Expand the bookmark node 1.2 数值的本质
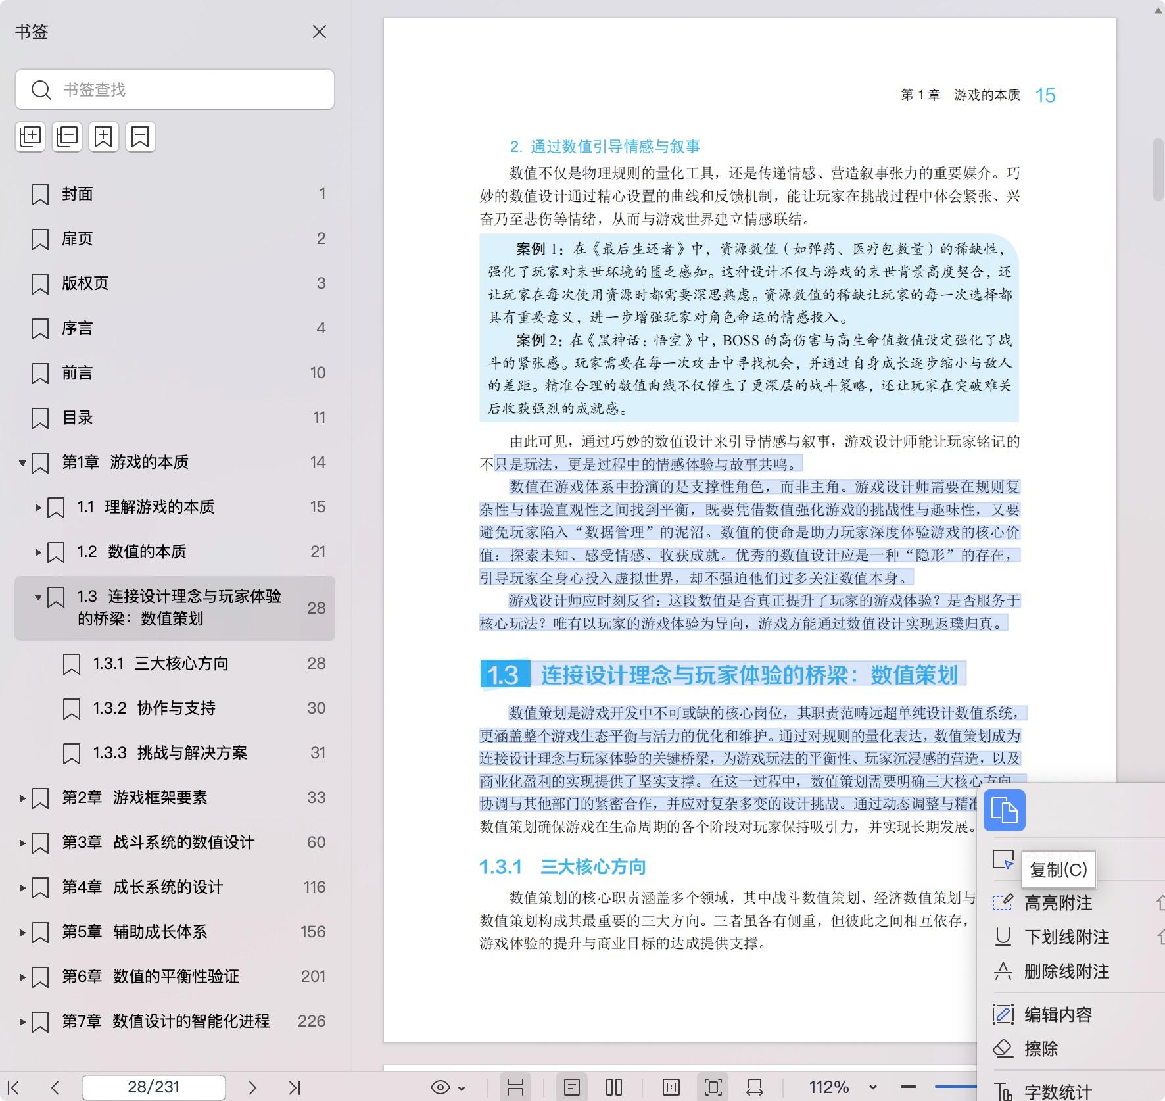1165x1101 pixels. point(37,552)
